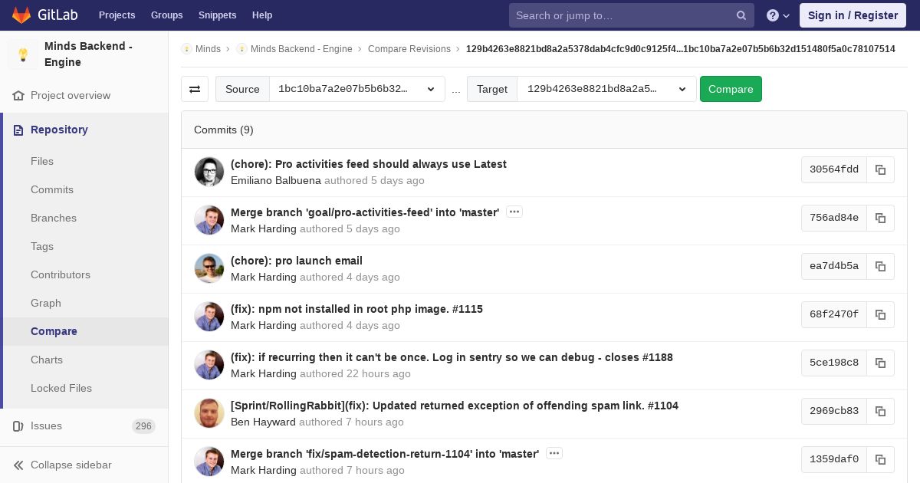Screen dimensions: 920x483
Task: Click the search magnifier icon
Action: pyautogui.click(x=741, y=15)
